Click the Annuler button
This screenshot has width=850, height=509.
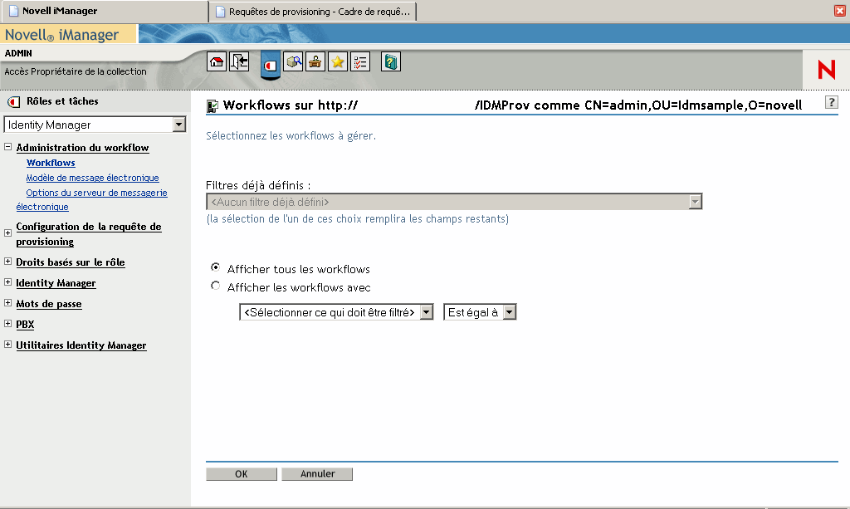[x=317, y=474]
